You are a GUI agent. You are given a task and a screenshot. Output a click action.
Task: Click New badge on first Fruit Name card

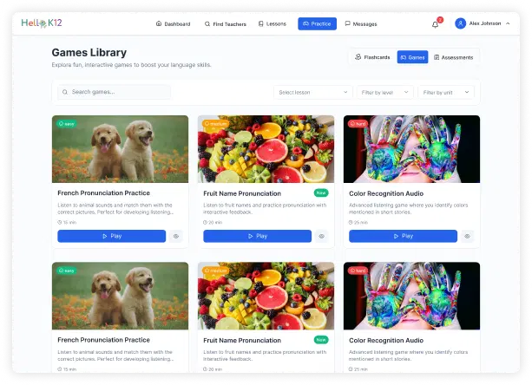tap(321, 192)
